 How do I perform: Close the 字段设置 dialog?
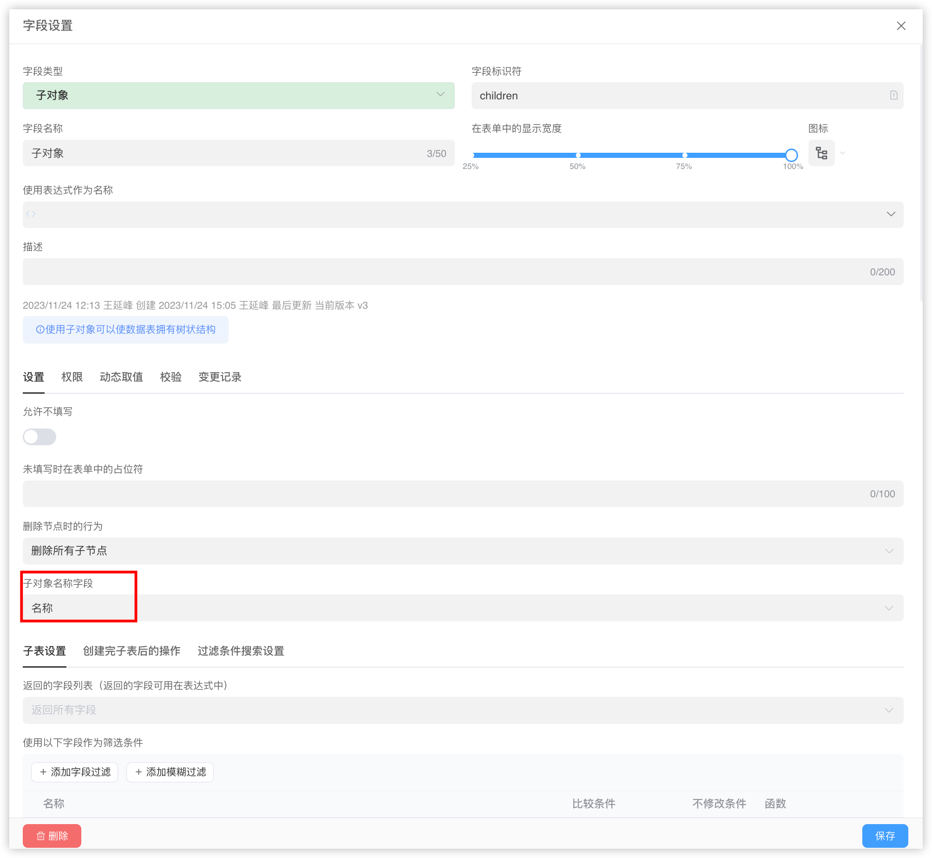901,26
